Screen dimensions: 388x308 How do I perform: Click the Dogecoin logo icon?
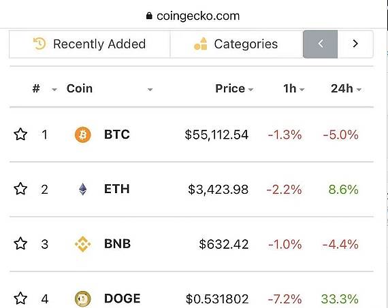point(82,298)
